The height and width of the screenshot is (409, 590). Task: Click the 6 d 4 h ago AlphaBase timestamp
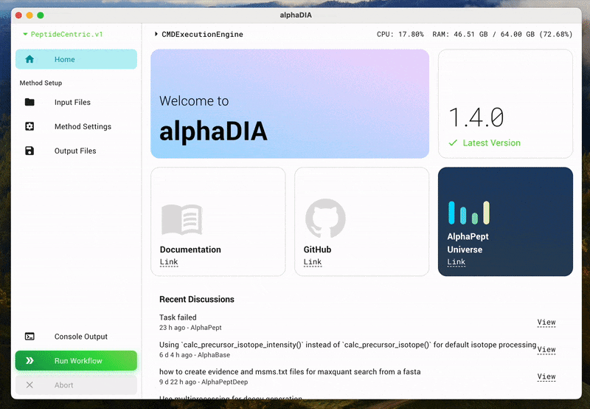(x=194, y=355)
